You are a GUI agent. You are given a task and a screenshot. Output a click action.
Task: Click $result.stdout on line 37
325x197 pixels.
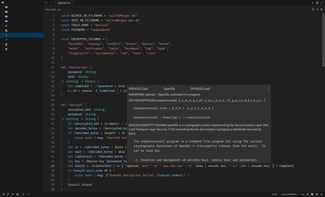point(80,185)
